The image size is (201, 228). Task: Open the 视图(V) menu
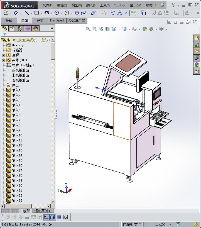tap(77, 5)
